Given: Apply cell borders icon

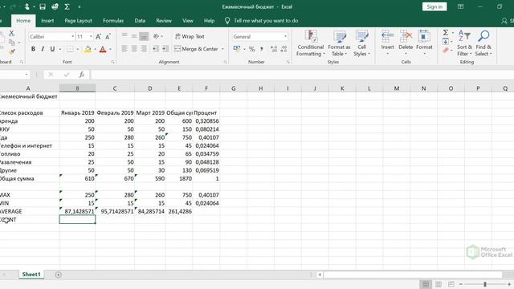Looking at the screenshot, I should point(70,49).
